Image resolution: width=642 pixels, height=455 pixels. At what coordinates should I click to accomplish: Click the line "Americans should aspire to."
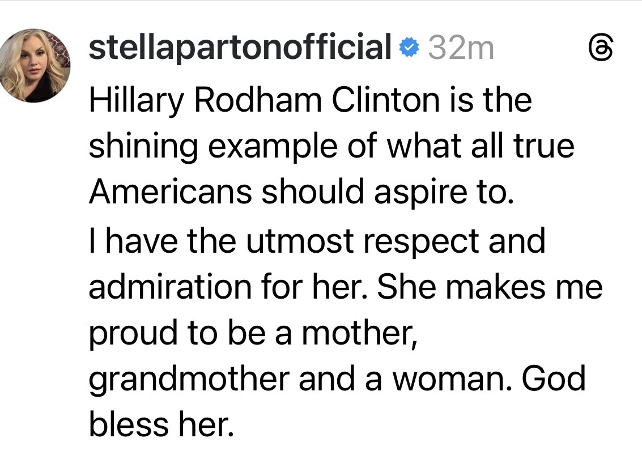301,193
